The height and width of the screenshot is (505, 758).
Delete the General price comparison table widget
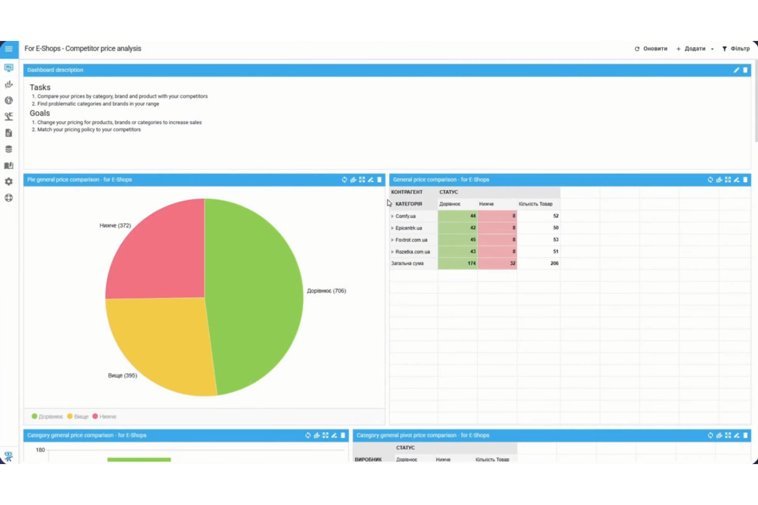coord(745,180)
